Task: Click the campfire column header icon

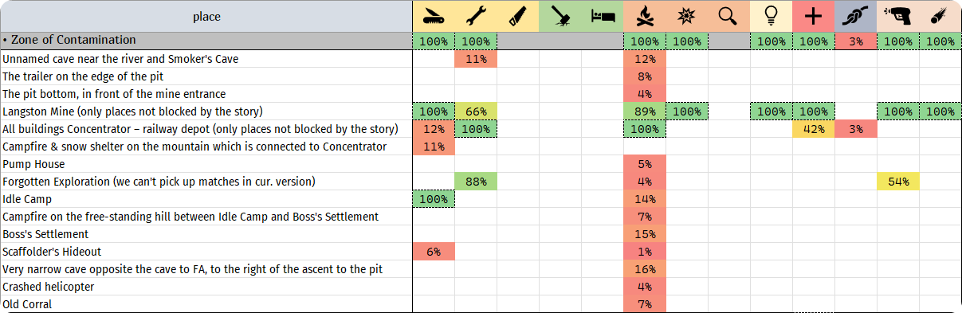Action: click(645, 16)
